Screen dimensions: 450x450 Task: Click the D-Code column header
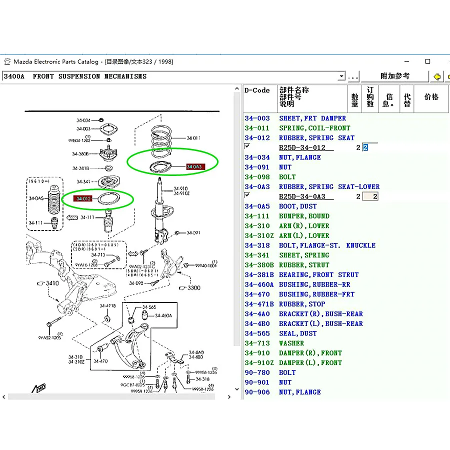260,98
